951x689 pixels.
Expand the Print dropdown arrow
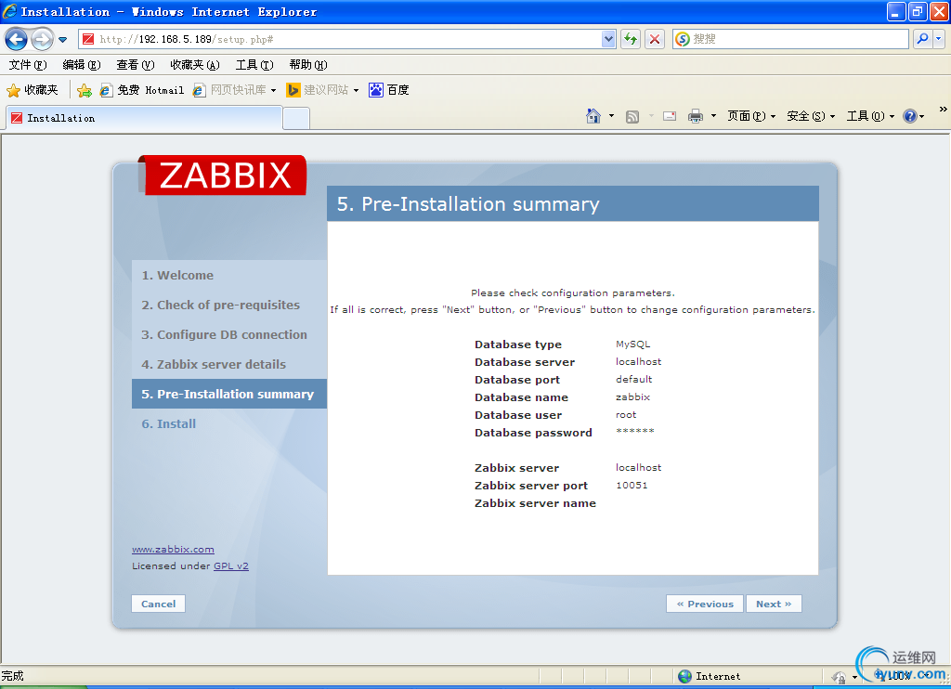point(713,116)
